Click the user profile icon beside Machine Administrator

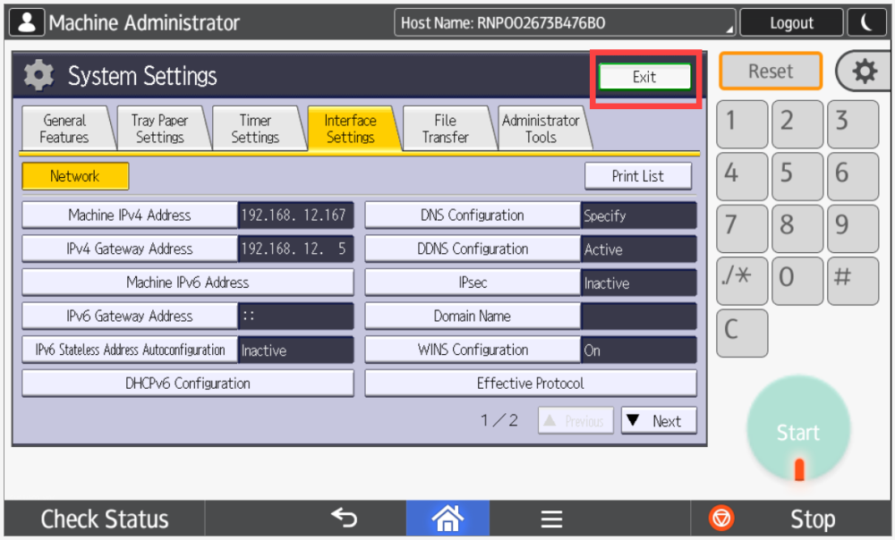(27, 23)
